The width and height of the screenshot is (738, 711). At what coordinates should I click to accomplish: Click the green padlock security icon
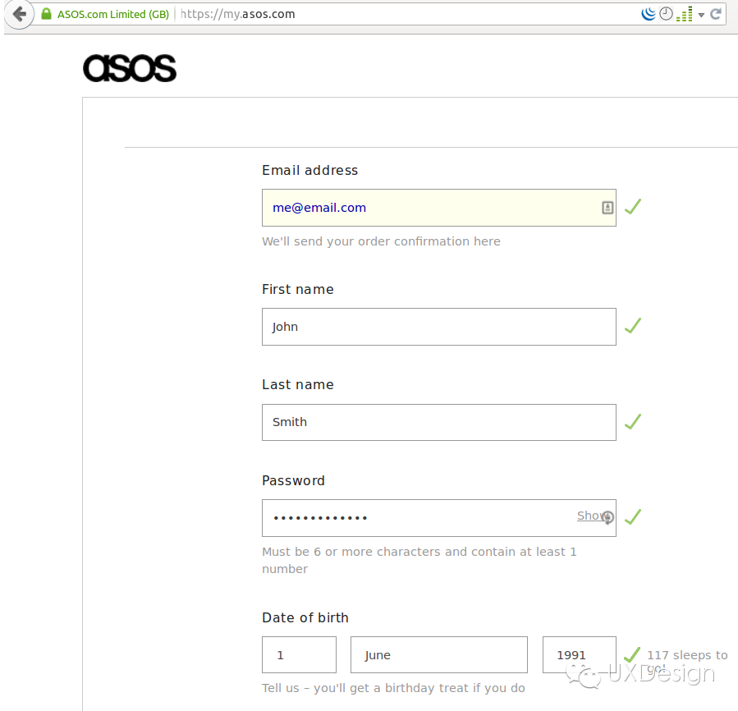[46, 14]
